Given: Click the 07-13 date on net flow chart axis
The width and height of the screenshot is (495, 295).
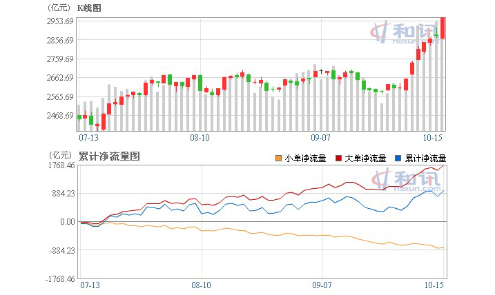Looking at the screenshot, I should [x=90, y=285].
